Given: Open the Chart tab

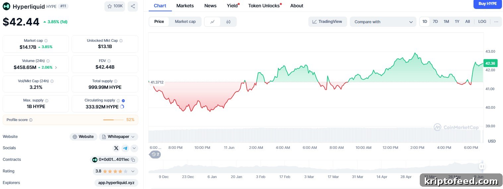Looking at the screenshot, I should pos(160,6).
